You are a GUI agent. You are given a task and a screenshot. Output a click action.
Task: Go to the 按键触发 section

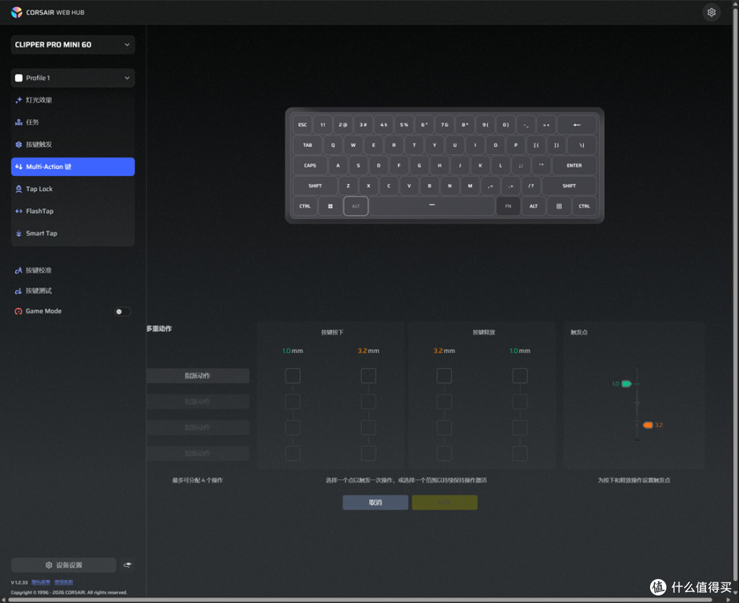[73, 144]
